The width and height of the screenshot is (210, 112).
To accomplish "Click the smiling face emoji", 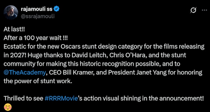I will [x=8, y=107].
